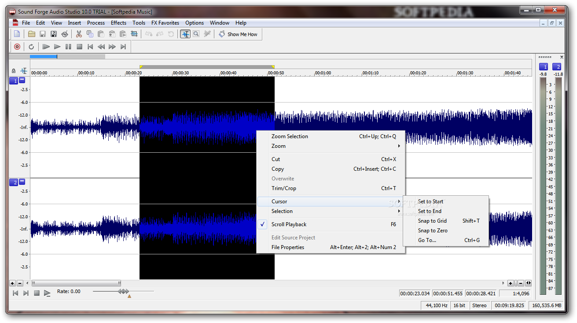Select the Pencil tool icon

click(x=207, y=34)
